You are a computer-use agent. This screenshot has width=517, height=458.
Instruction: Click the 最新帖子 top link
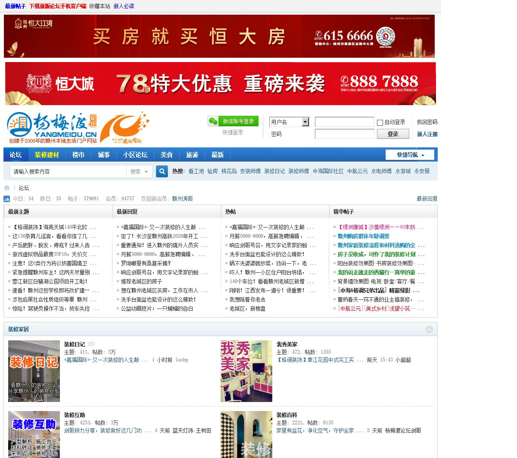[x=16, y=6]
